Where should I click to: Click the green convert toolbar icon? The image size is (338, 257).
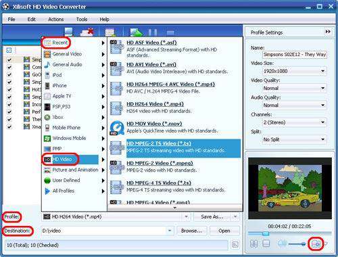pyautogui.click(x=136, y=32)
